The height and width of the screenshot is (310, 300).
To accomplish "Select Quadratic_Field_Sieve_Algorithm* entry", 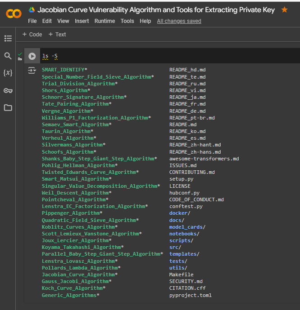I will [90, 220].
